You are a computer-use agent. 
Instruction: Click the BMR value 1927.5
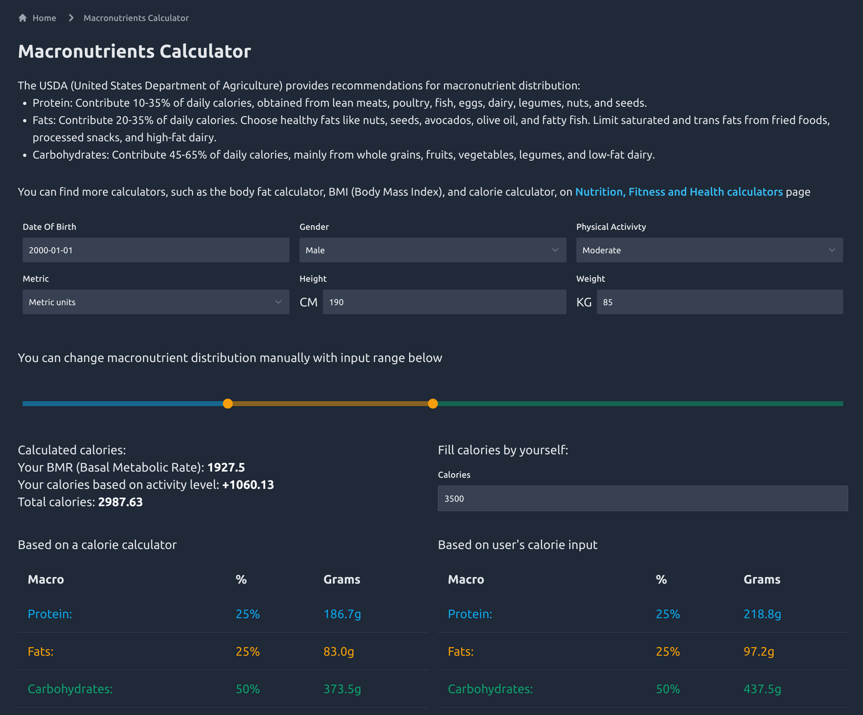tap(226, 467)
